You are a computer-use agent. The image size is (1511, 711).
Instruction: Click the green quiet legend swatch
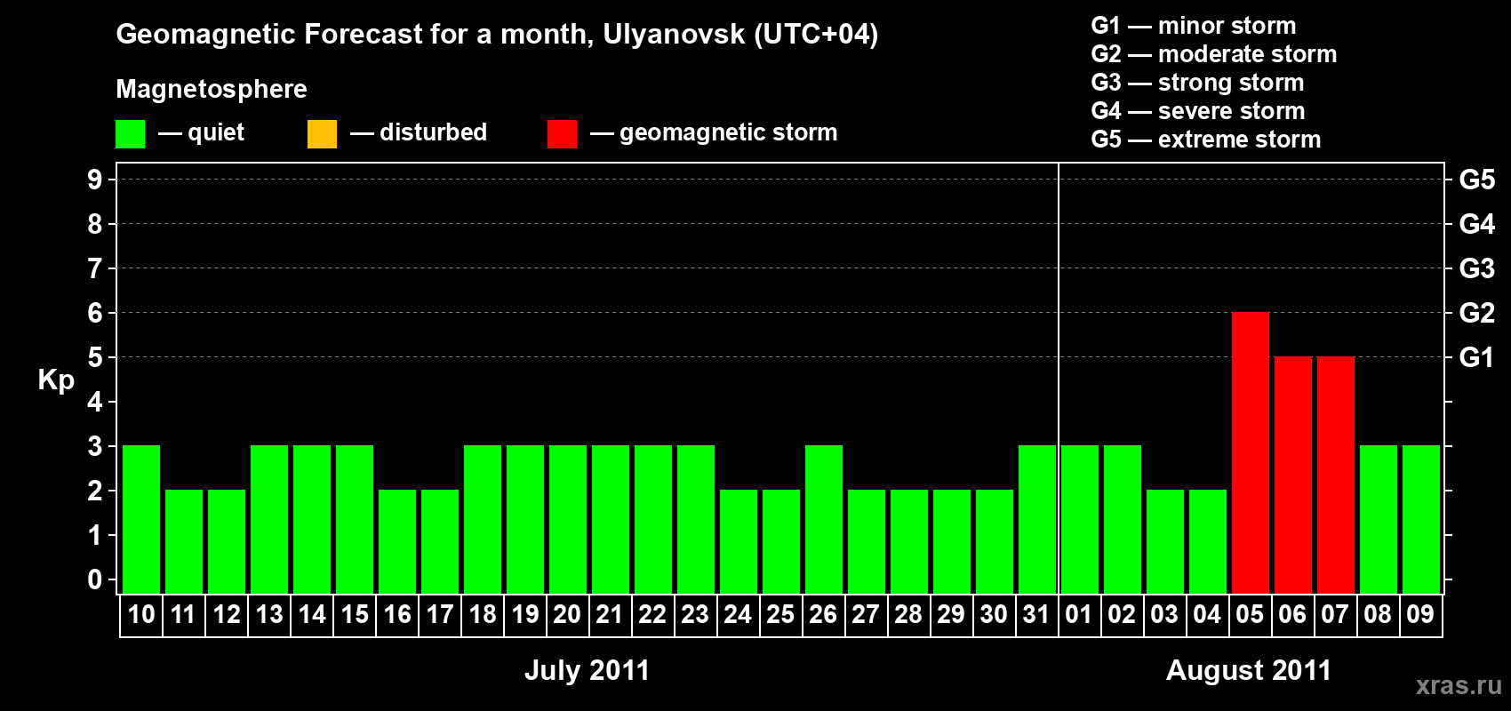coord(130,134)
